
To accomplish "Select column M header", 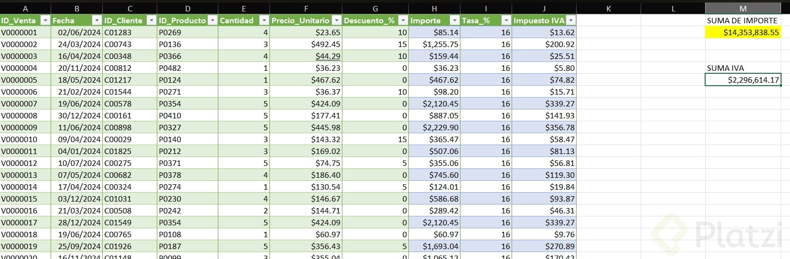I will 742,8.
